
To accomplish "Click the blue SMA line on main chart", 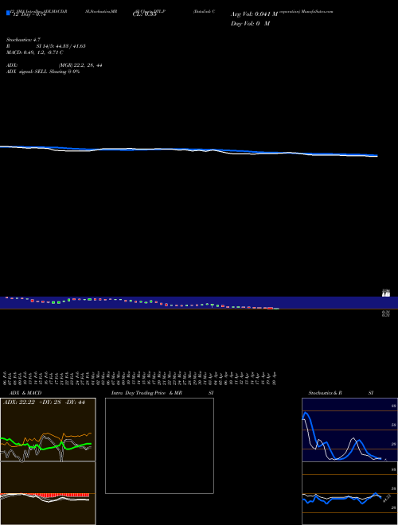I will [x=189, y=150].
